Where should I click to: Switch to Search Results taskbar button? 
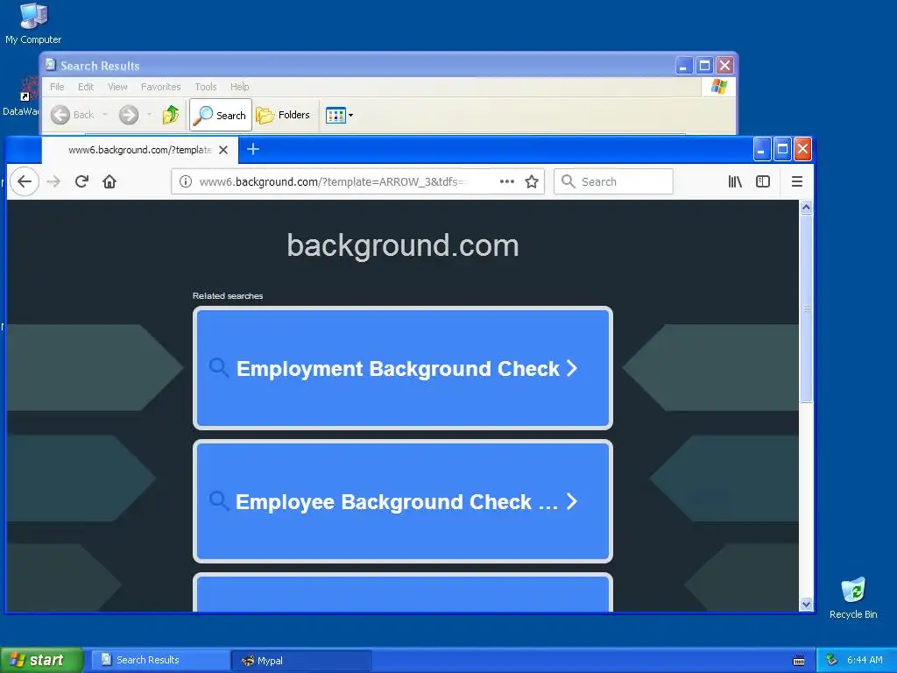point(160,660)
